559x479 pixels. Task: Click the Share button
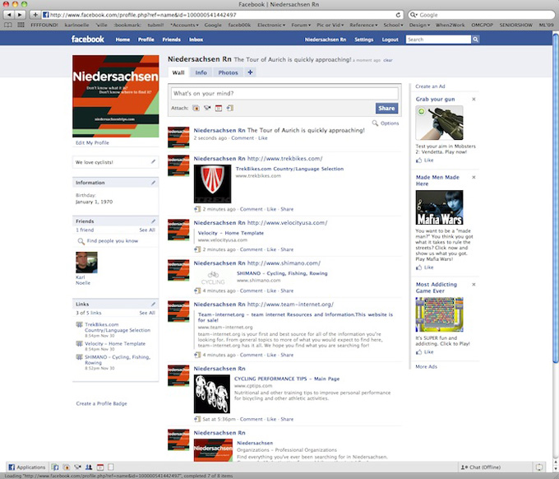coord(386,108)
